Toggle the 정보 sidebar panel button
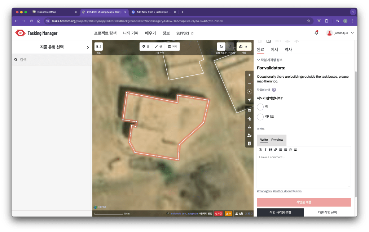Viewport: 369px width, 232px height. pos(98,46)
